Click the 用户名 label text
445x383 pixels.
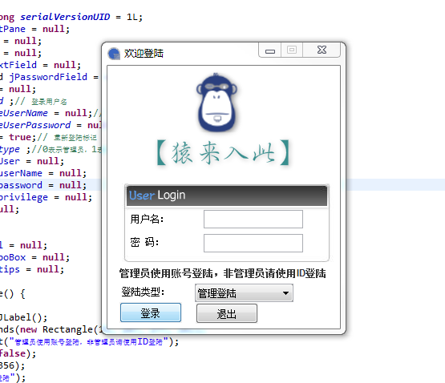click(x=147, y=219)
